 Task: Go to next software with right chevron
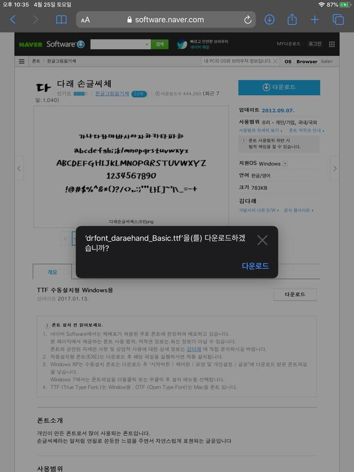click(335, 168)
